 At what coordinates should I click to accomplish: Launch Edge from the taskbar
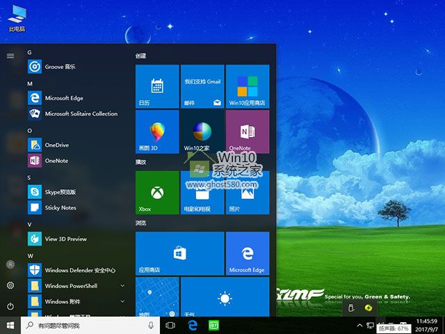pyautogui.click(x=193, y=326)
